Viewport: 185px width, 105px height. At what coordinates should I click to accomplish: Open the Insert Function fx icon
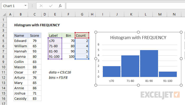60,6
